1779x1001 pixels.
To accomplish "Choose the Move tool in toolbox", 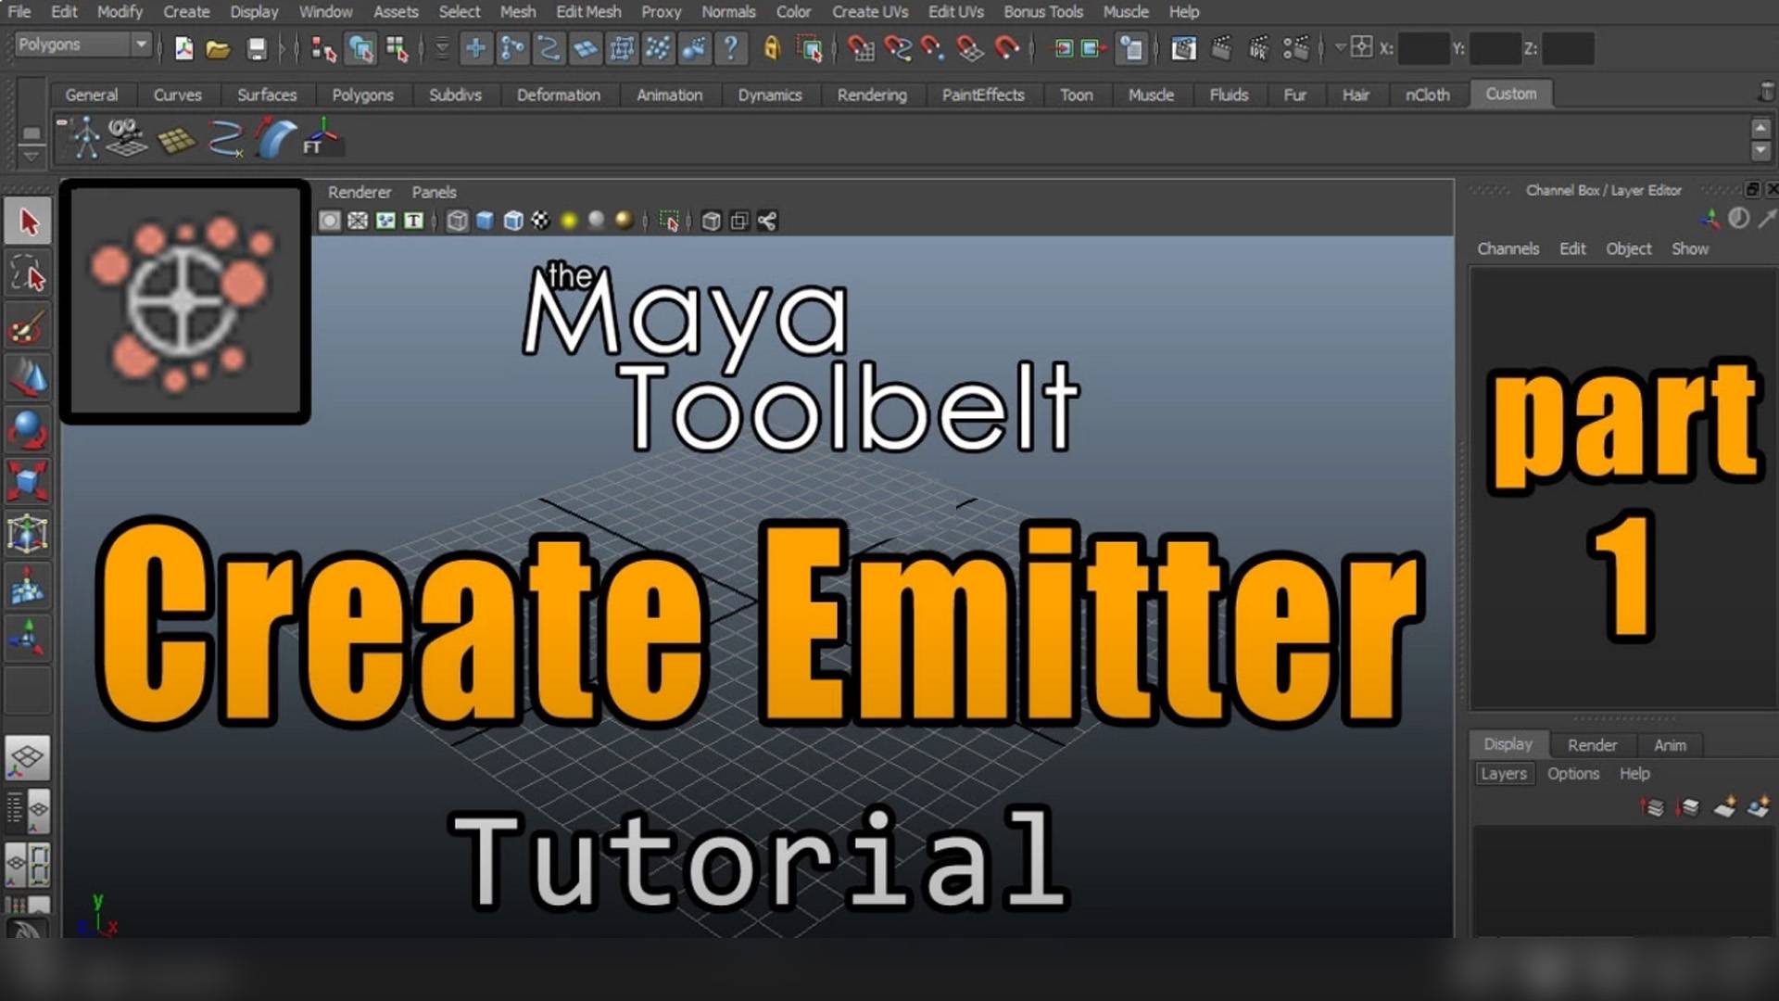I will click(x=28, y=378).
